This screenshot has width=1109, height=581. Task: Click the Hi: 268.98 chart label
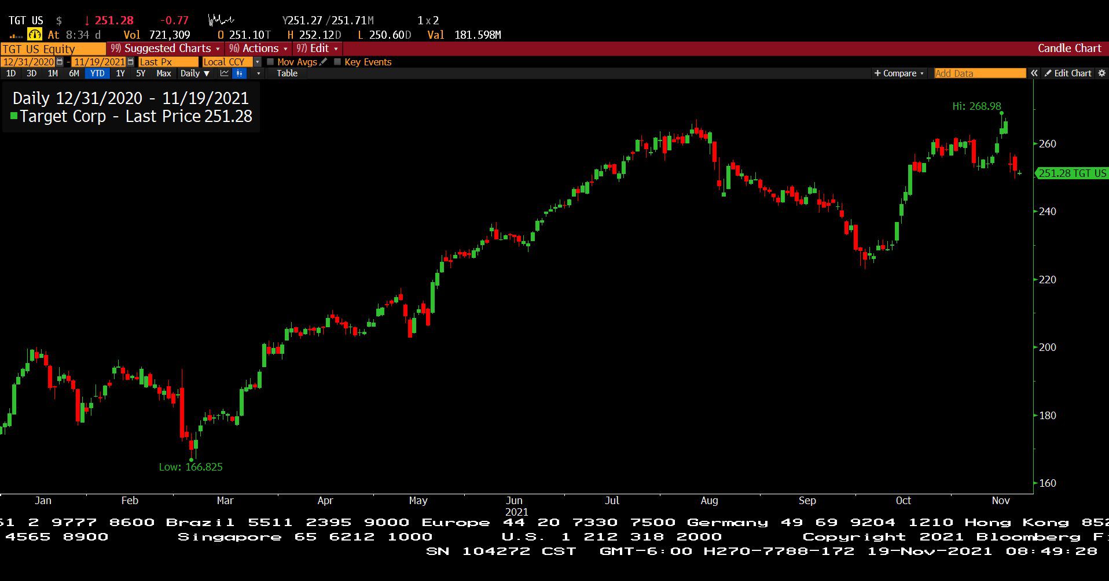click(x=976, y=106)
